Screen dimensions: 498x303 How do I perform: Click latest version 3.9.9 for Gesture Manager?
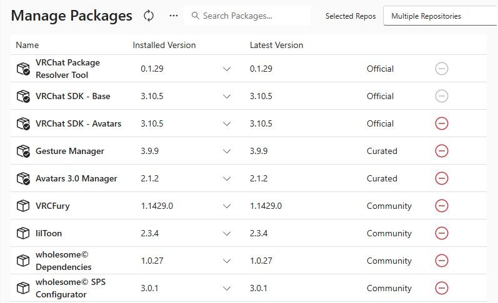[x=259, y=151]
